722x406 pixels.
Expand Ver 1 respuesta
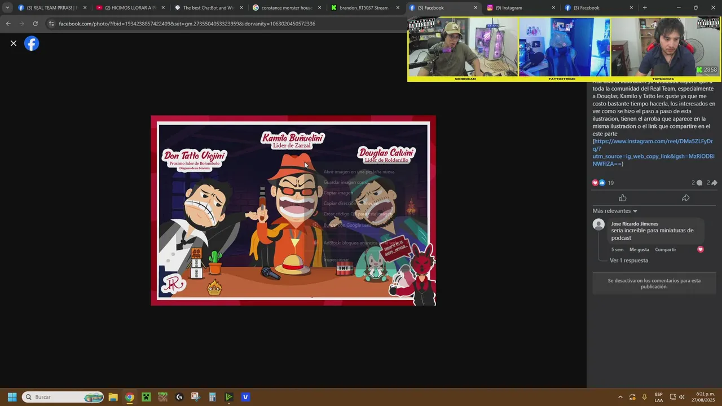point(629,261)
